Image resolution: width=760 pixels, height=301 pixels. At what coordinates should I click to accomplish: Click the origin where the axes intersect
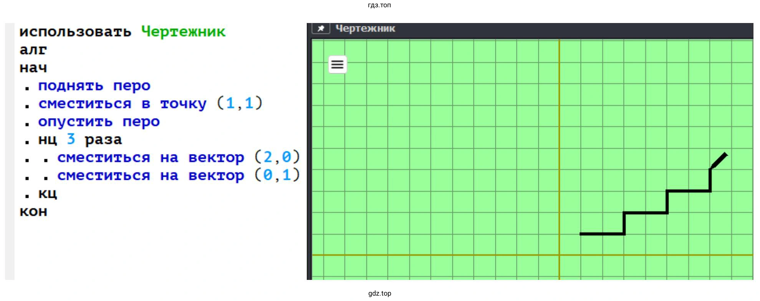point(559,255)
